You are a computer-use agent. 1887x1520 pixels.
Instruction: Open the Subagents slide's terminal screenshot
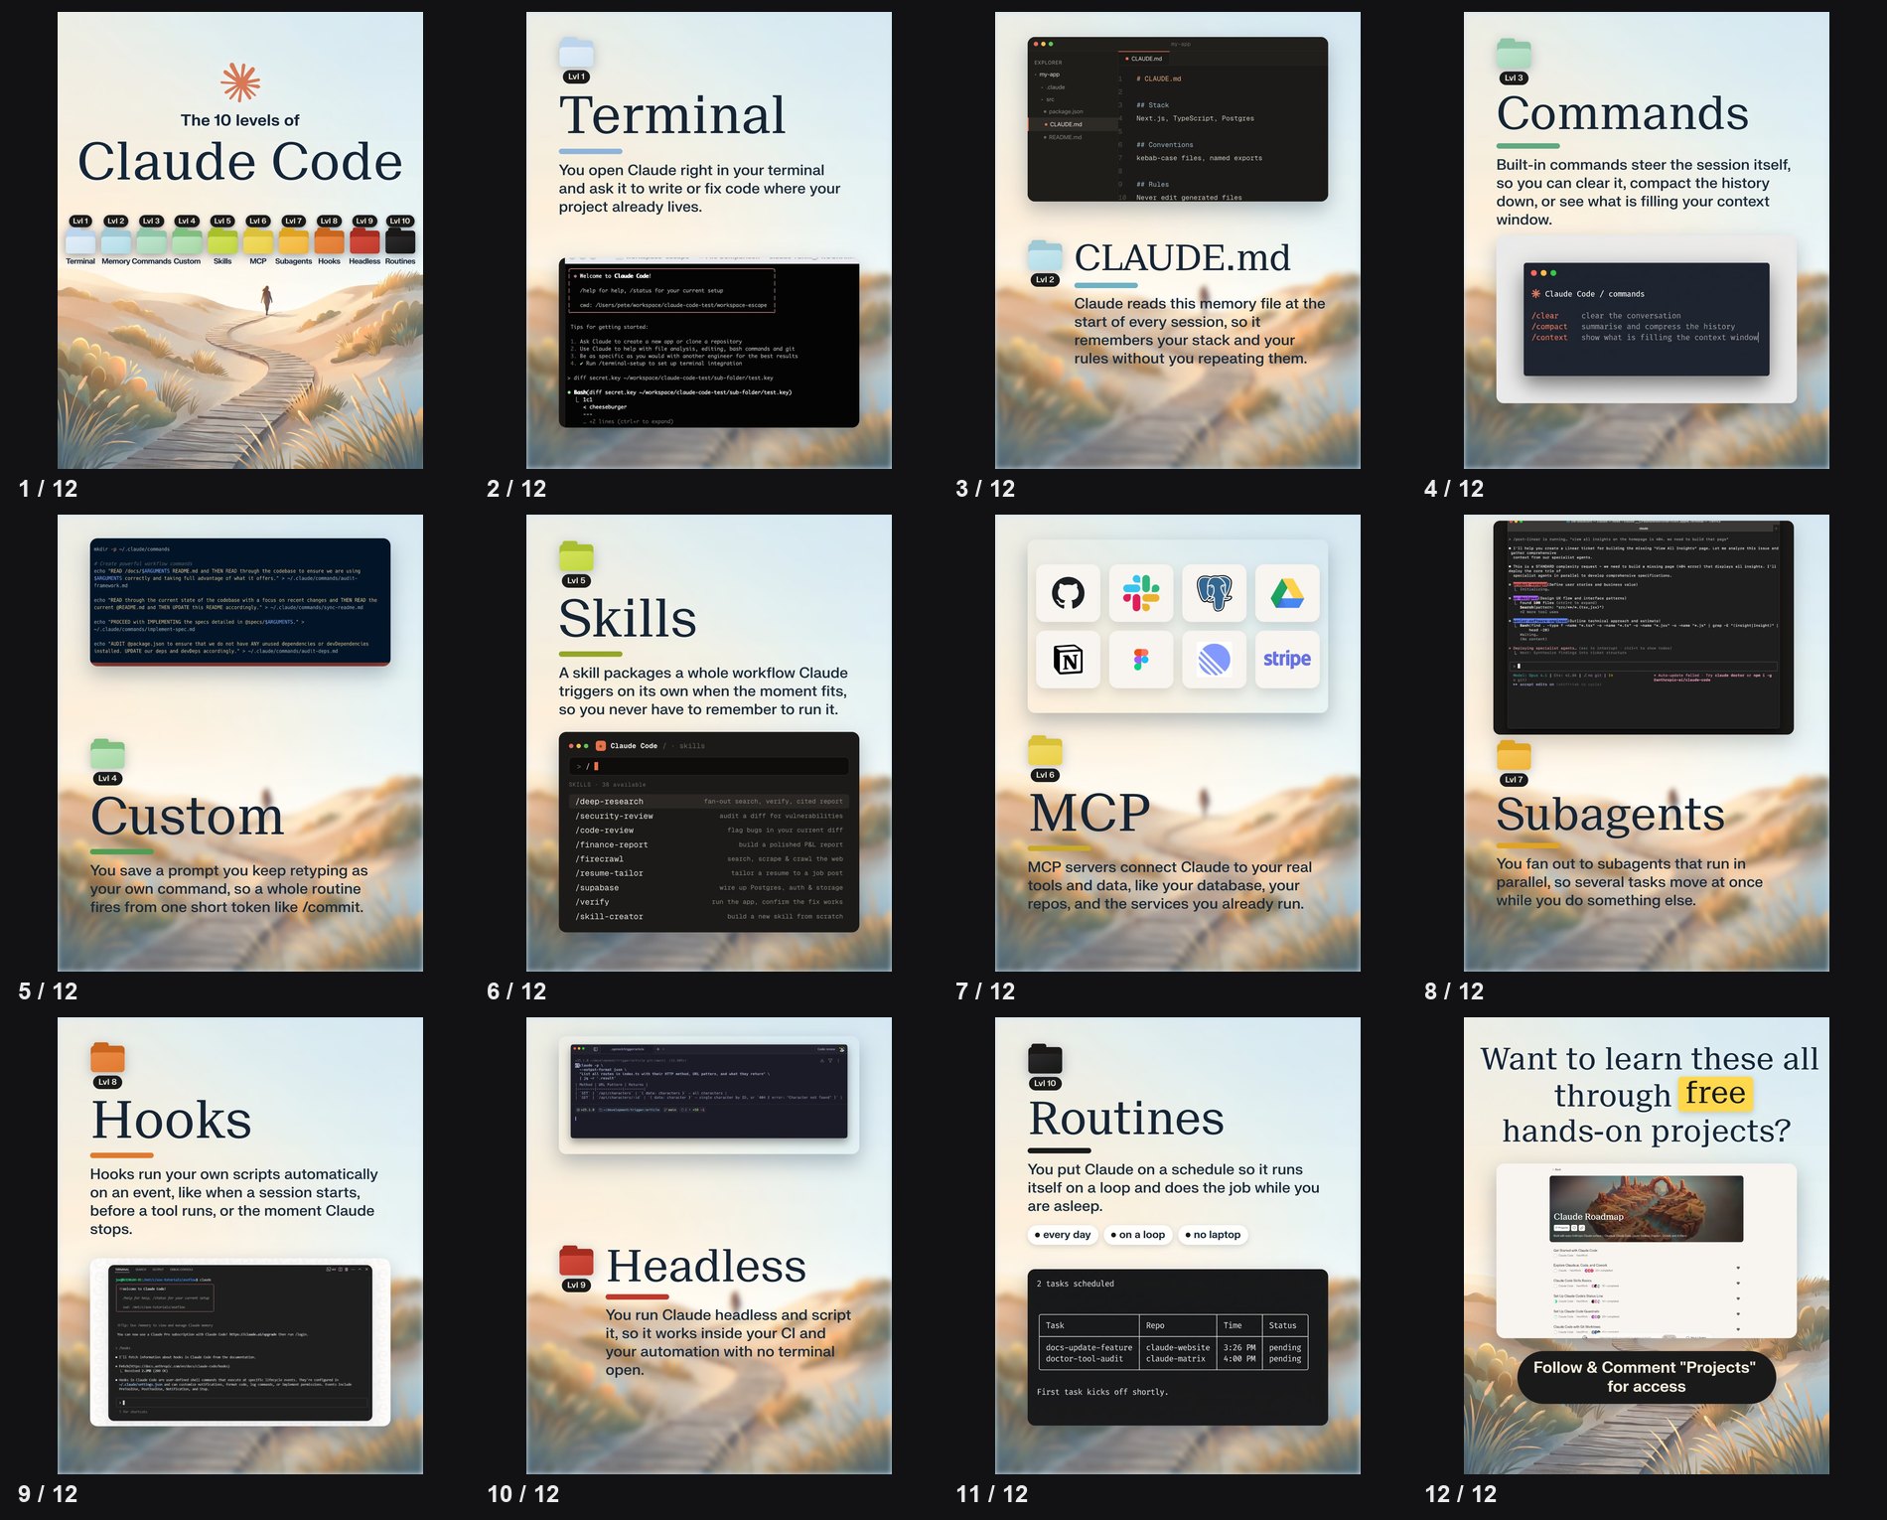pos(1644,628)
